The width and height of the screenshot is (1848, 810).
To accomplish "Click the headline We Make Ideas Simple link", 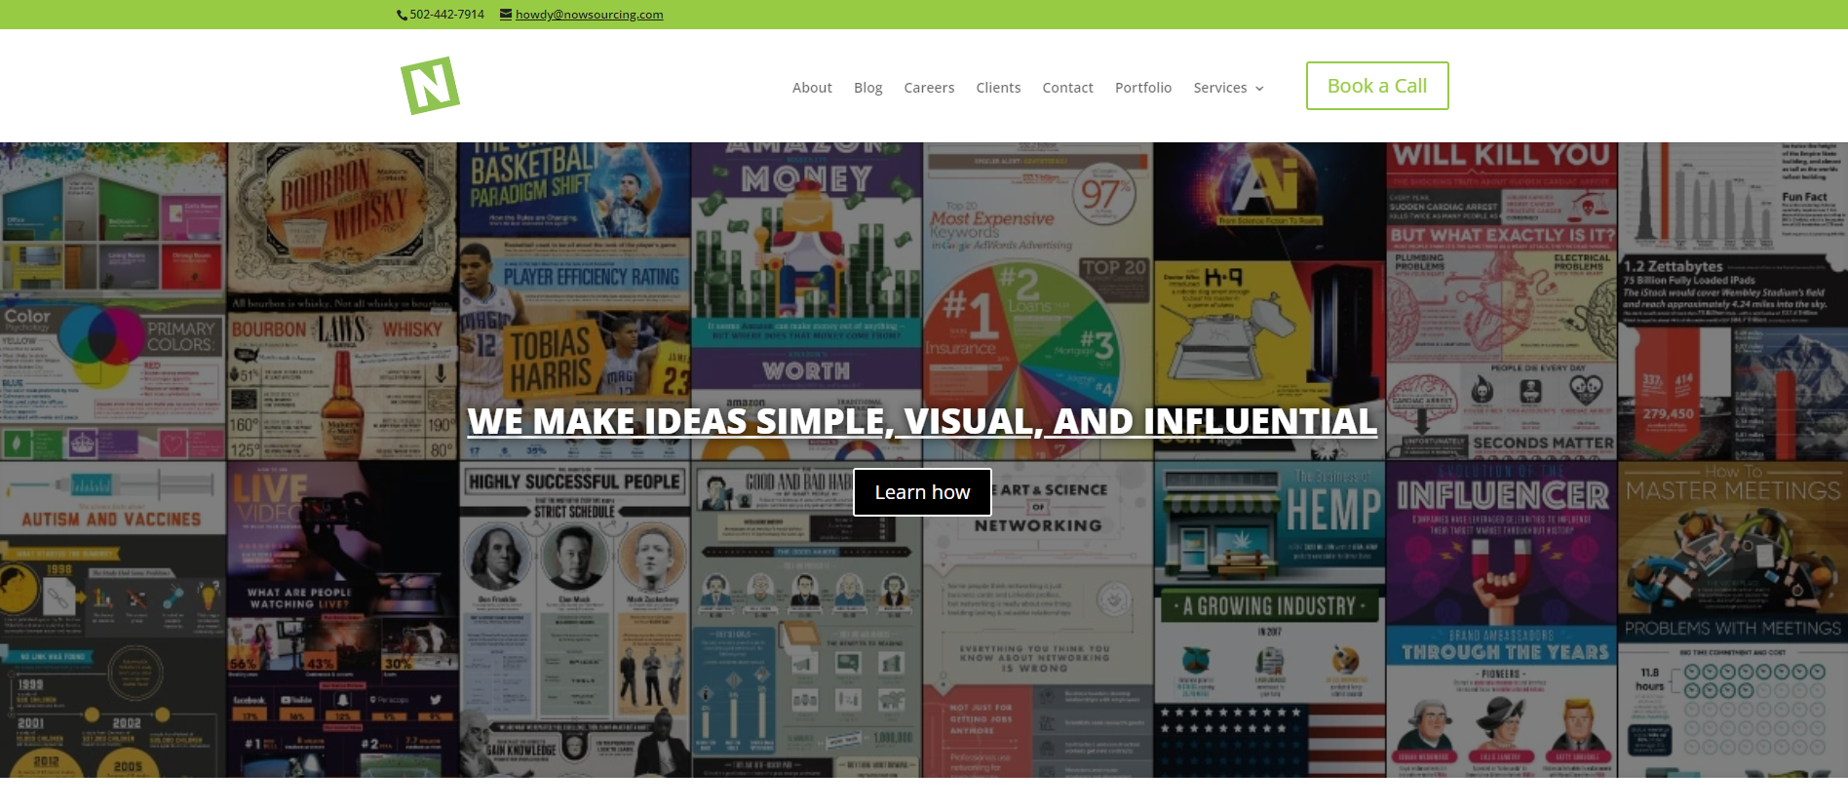I will tap(922, 421).
